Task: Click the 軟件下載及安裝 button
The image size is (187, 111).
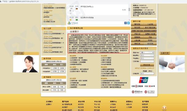Action: 150,28
